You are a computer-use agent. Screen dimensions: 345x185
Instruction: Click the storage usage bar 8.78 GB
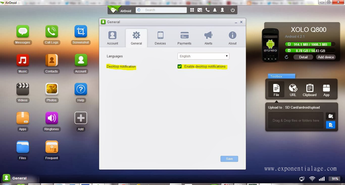coord(310,51)
